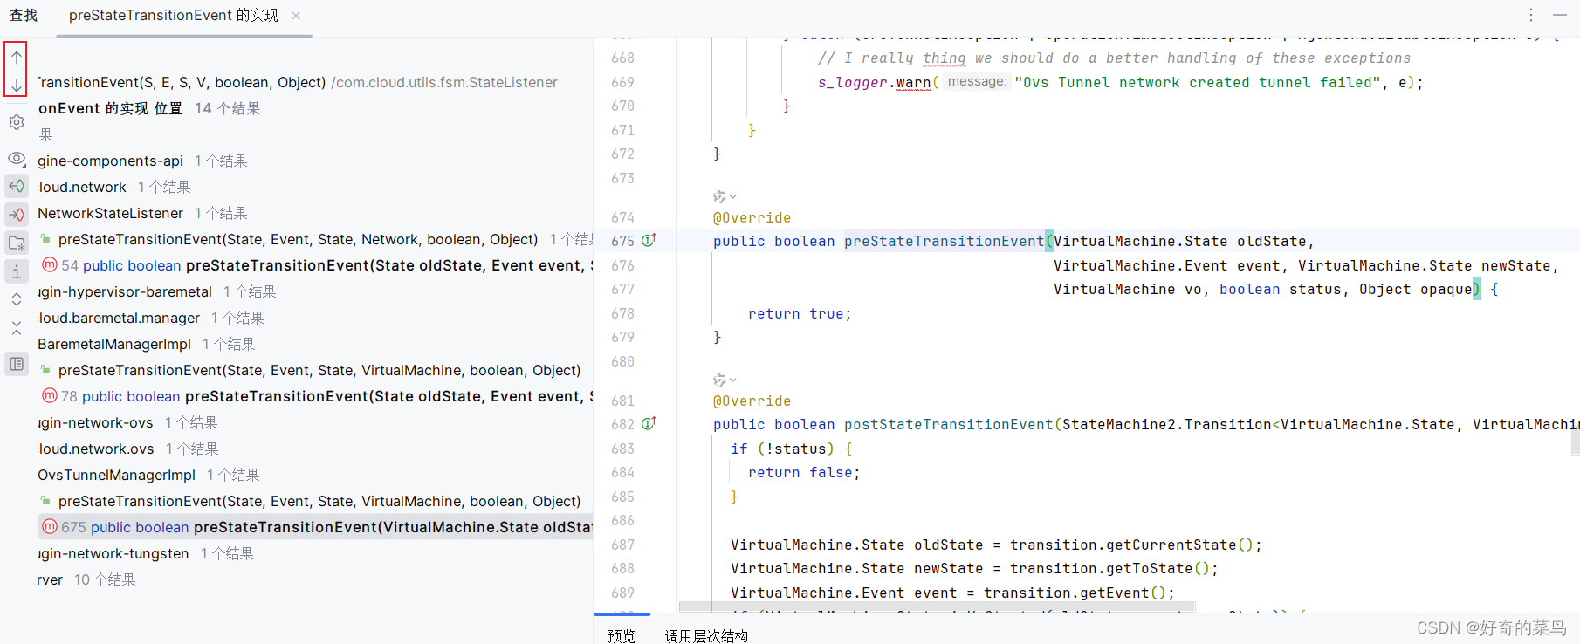1580x644 pixels.
Task: Toggle the preview layout panel icon
Action: pos(17,364)
